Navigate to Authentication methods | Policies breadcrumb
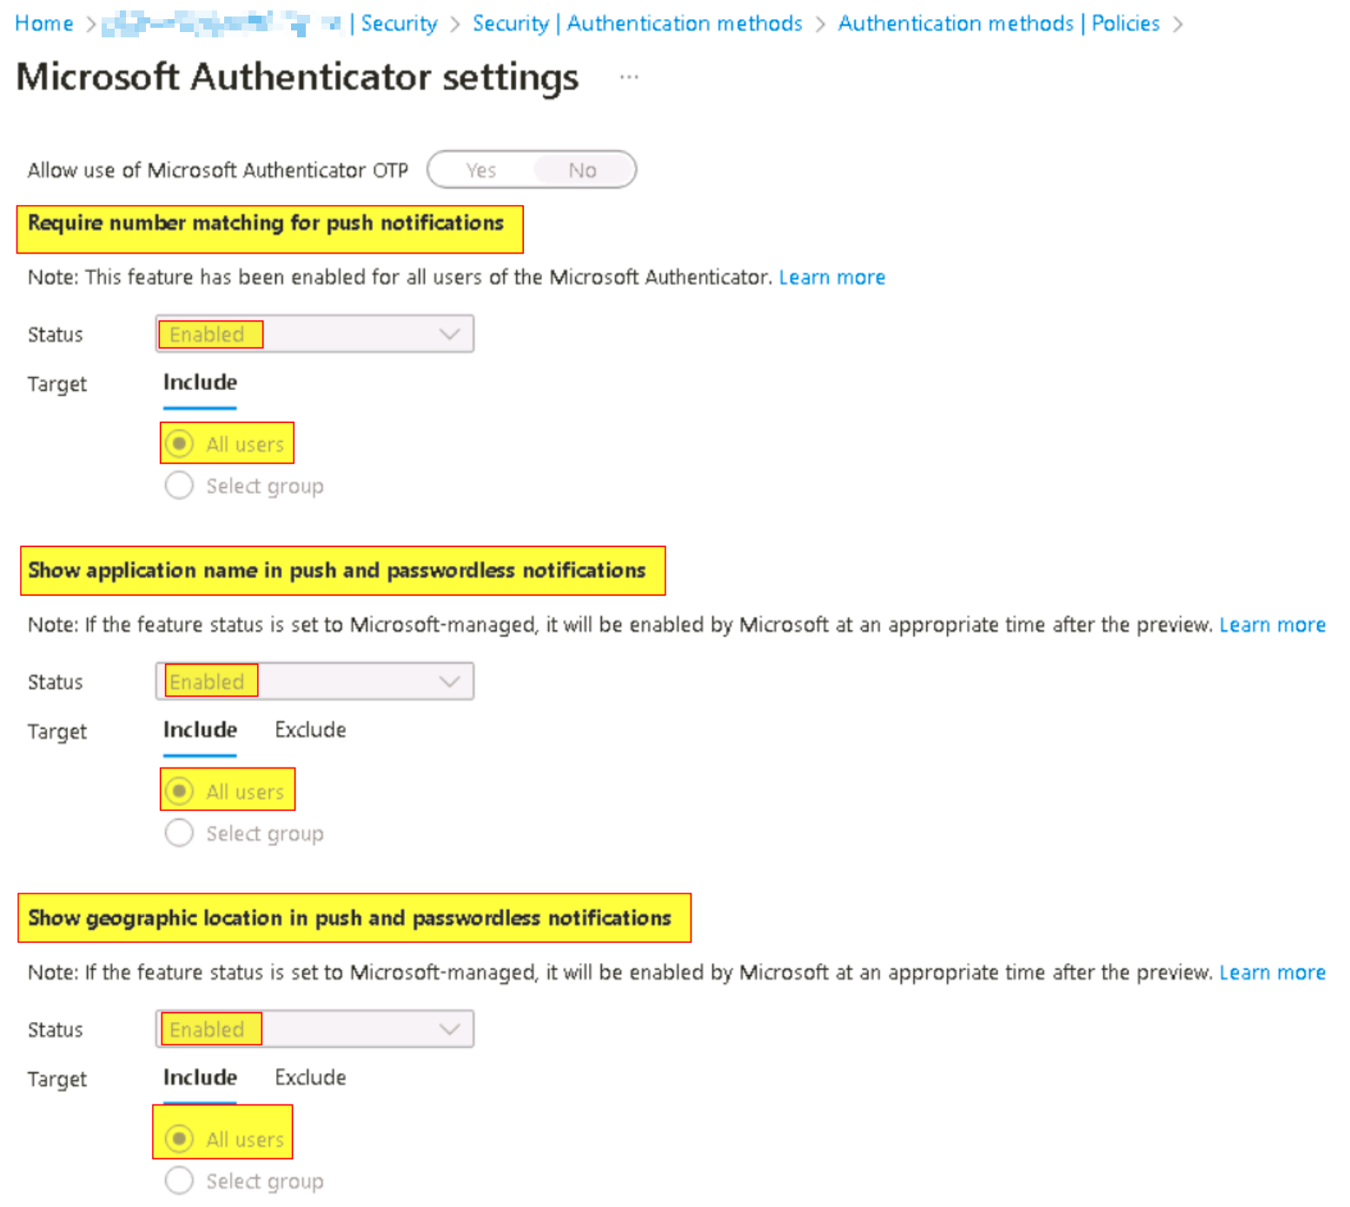 point(998,23)
